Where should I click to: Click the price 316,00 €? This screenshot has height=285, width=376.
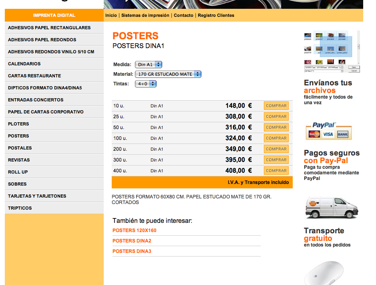click(x=239, y=127)
